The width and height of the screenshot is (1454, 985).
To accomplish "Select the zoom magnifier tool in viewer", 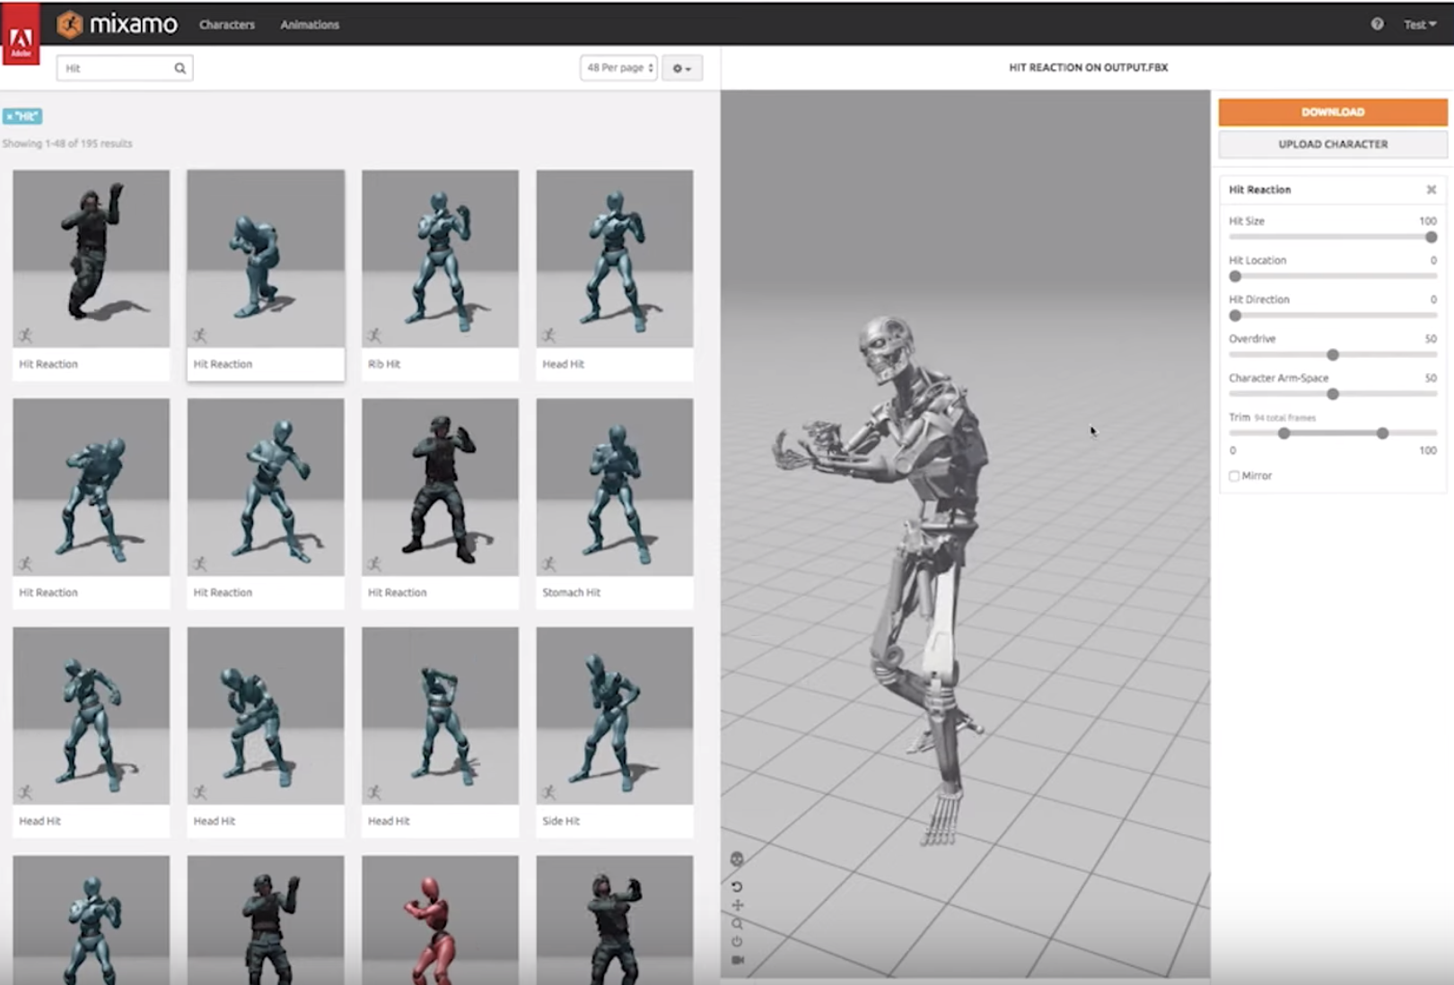I will click(737, 923).
